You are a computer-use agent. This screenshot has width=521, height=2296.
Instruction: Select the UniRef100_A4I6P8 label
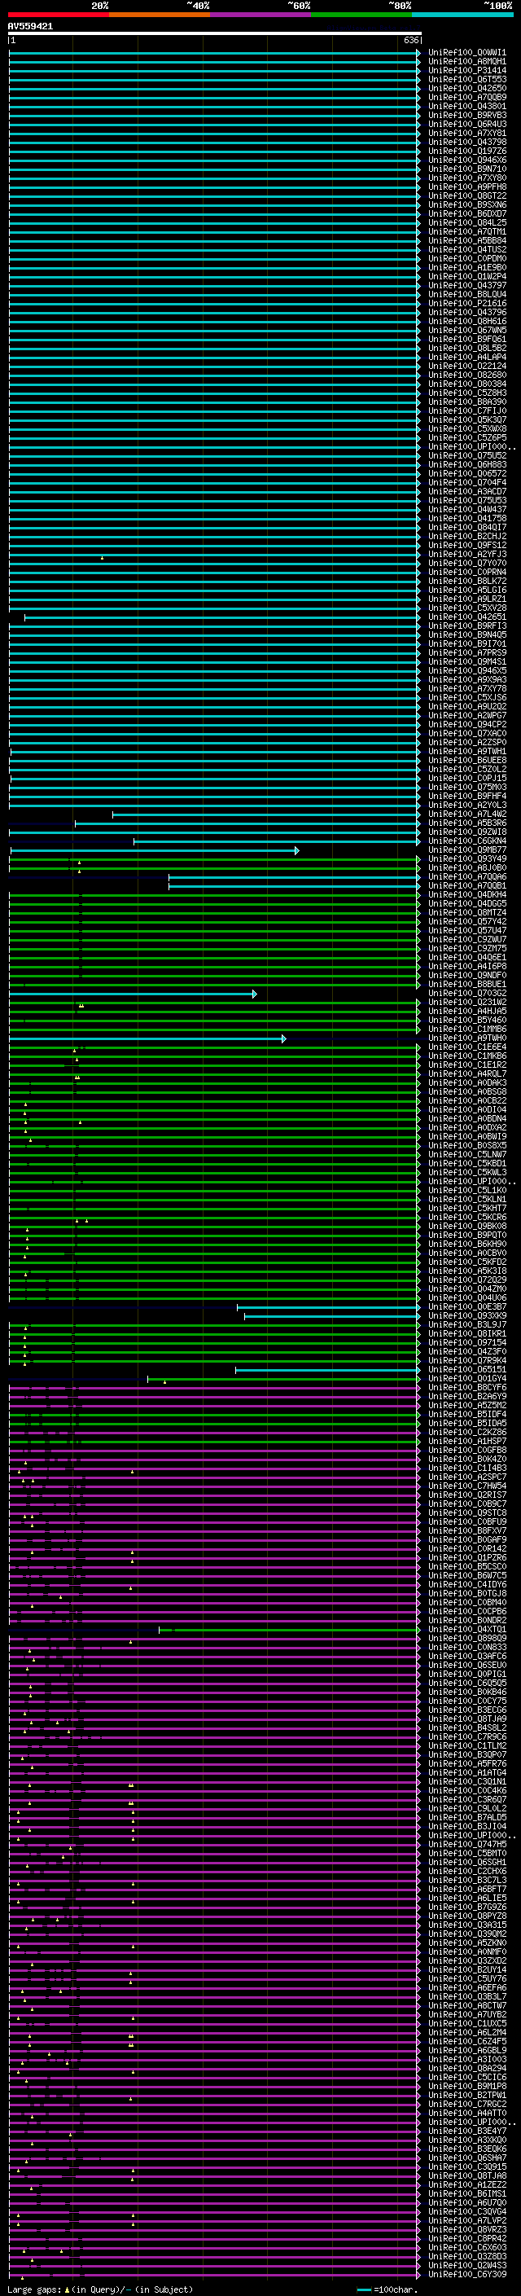[x=467, y=966]
